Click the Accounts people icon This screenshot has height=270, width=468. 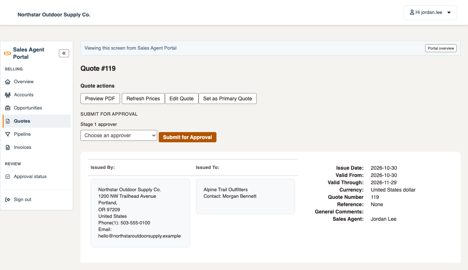pos(8,95)
